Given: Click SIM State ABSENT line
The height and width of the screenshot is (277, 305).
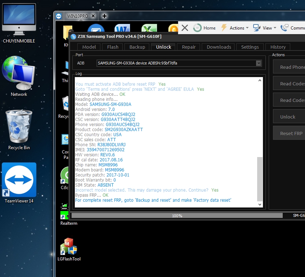Looking at the screenshot, I should [95, 185].
